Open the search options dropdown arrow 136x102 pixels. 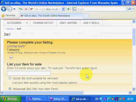[133, 9]
